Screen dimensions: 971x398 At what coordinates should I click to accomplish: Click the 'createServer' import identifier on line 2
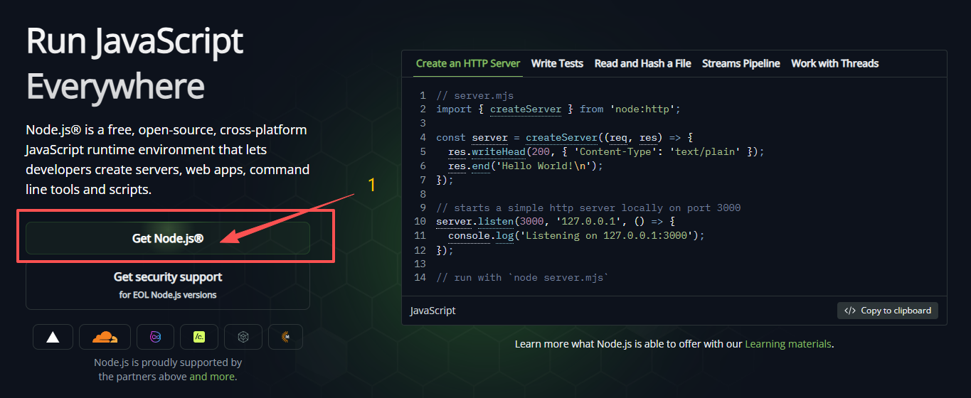click(x=526, y=109)
